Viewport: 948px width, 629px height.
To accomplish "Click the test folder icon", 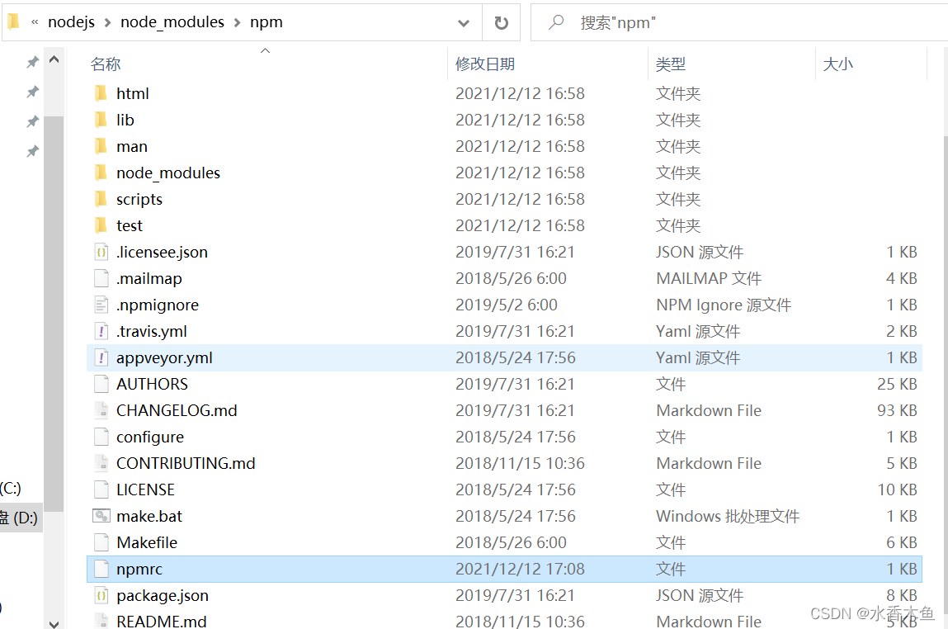I will click(x=101, y=225).
